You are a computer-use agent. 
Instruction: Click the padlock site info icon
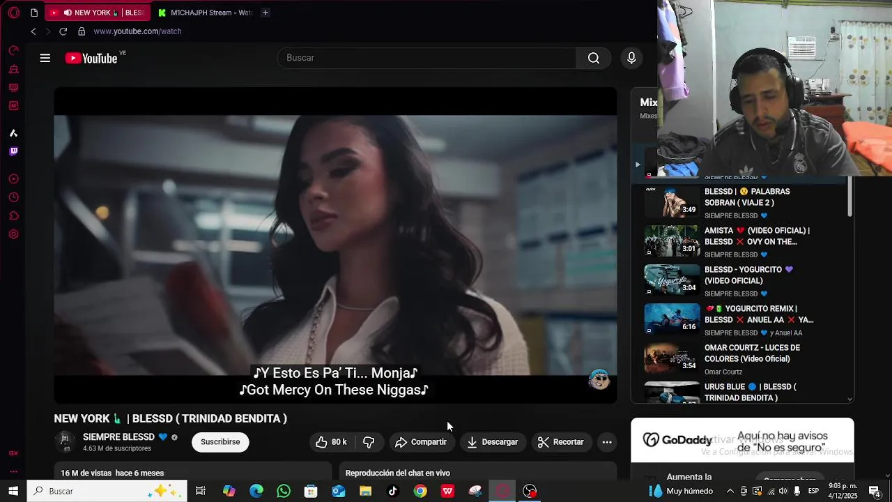point(82,31)
